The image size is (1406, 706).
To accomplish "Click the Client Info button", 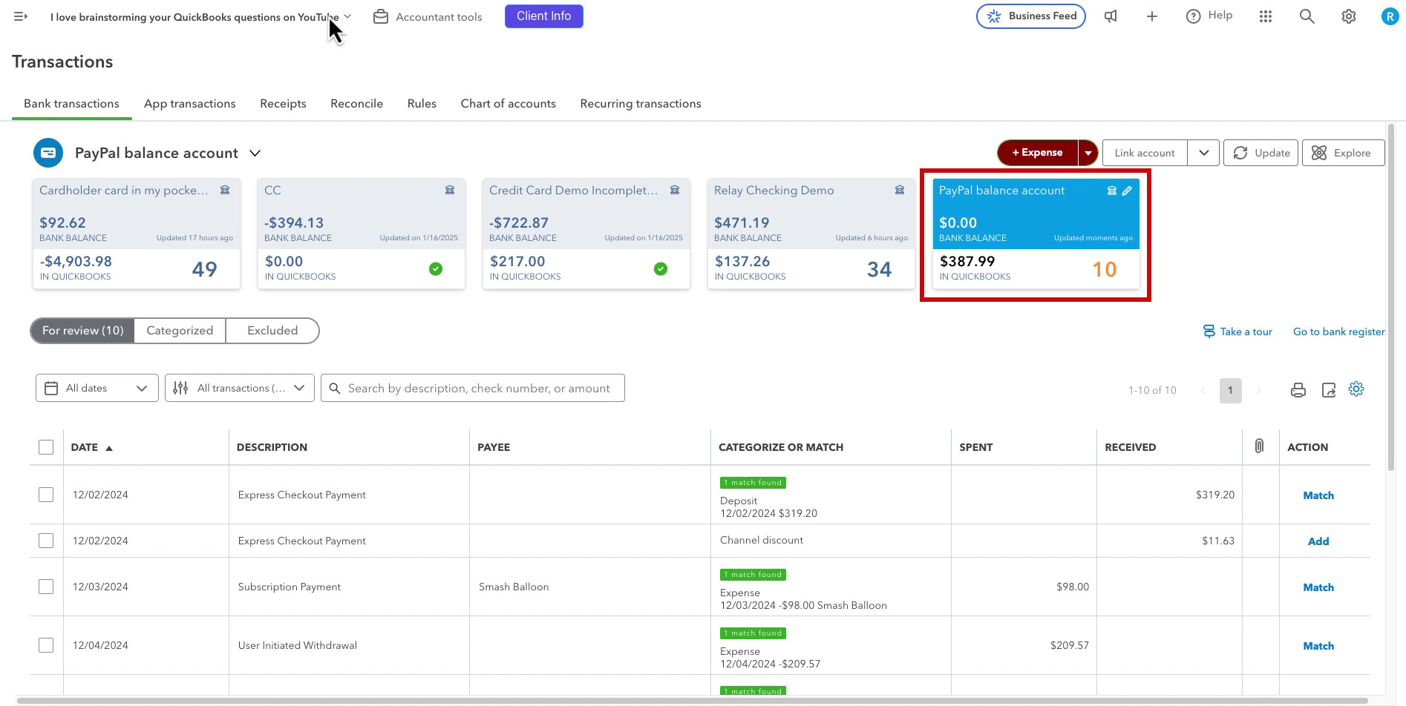I will [x=544, y=16].
